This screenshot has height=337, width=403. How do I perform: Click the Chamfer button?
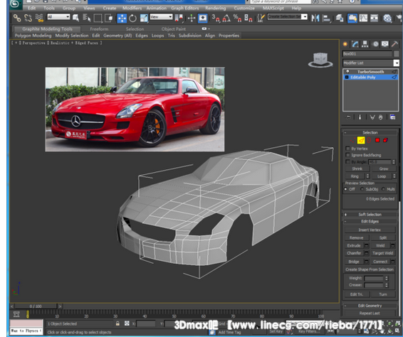click(354, 253)
